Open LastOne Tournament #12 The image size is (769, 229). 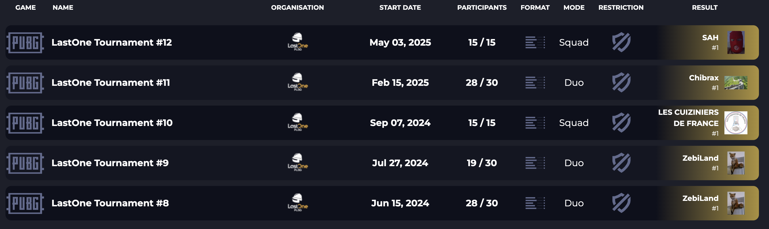point(111,42)
